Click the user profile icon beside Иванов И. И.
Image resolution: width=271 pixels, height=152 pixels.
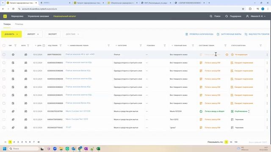[247, 16]
